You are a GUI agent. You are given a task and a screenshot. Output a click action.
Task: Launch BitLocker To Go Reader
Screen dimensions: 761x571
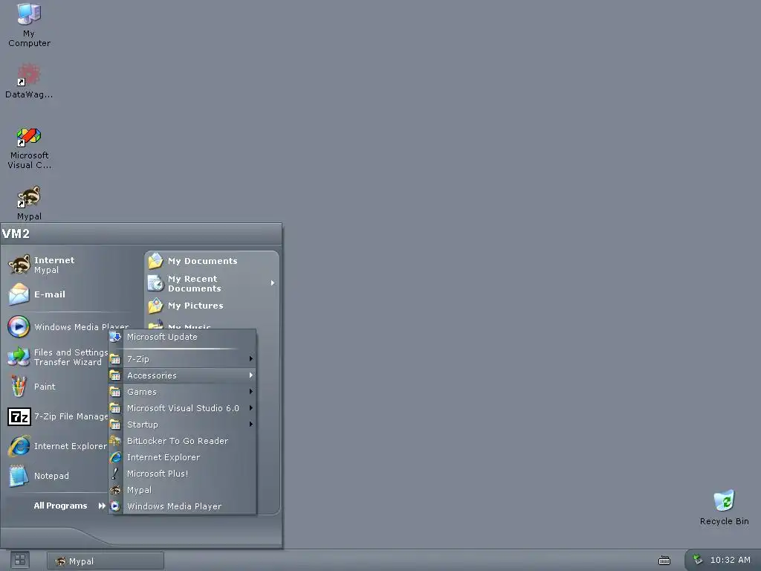pos(182,441)
